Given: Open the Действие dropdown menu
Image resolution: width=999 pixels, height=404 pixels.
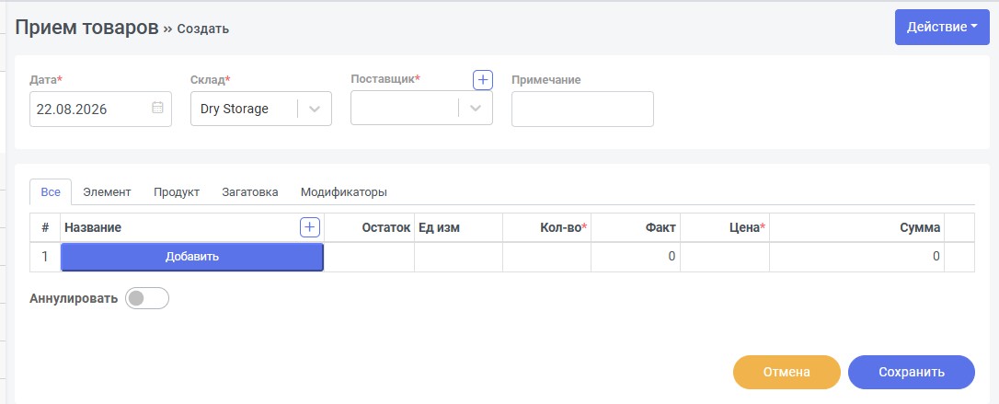Looking at the screenshot, I should (x=942, y=28).
